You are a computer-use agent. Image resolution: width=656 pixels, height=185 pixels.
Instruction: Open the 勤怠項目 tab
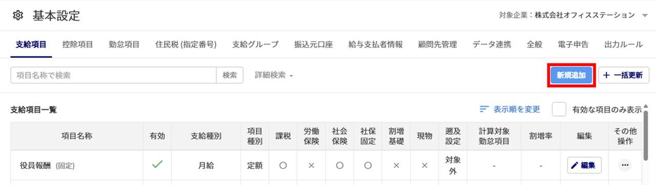click(124, 45)
